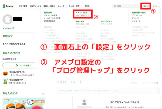Image resolution: width=162 pixels, height=109 pixels.
Task: Click the その他のサービス menu heading
Action: coord(140,27)
